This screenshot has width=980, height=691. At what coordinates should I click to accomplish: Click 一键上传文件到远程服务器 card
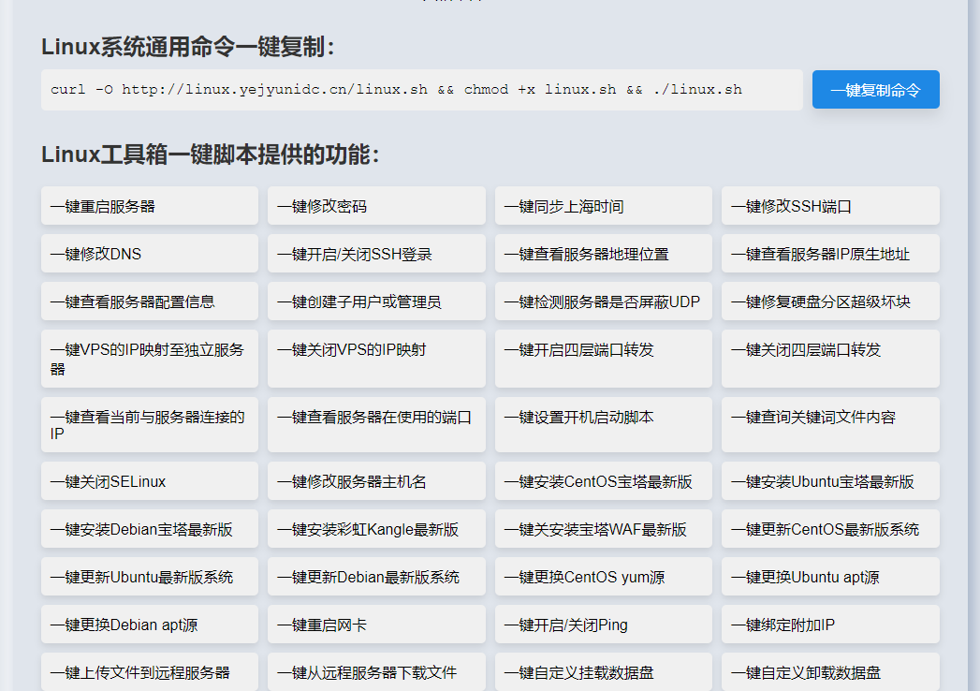(150, 671)
